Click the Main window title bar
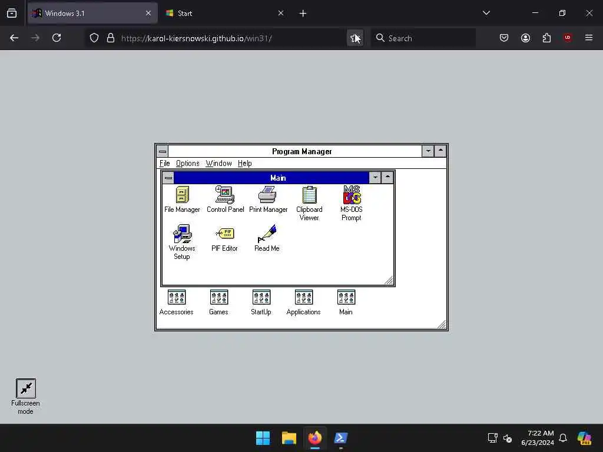The height and width of the screenshot is (452, 603). tap(271, 178)
